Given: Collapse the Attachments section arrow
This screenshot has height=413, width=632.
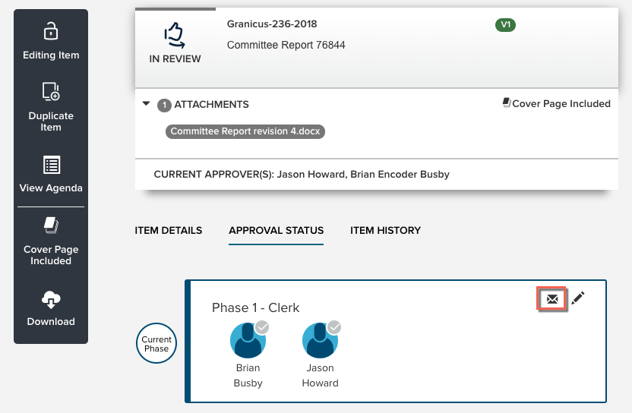Looking at the screenshot, I should pos(146,104).
